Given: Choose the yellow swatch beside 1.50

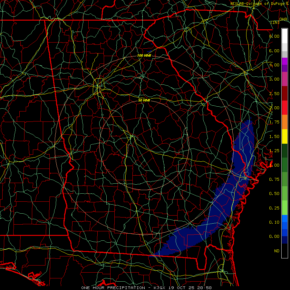Looking at the screenshot, I should click(285, 136).
